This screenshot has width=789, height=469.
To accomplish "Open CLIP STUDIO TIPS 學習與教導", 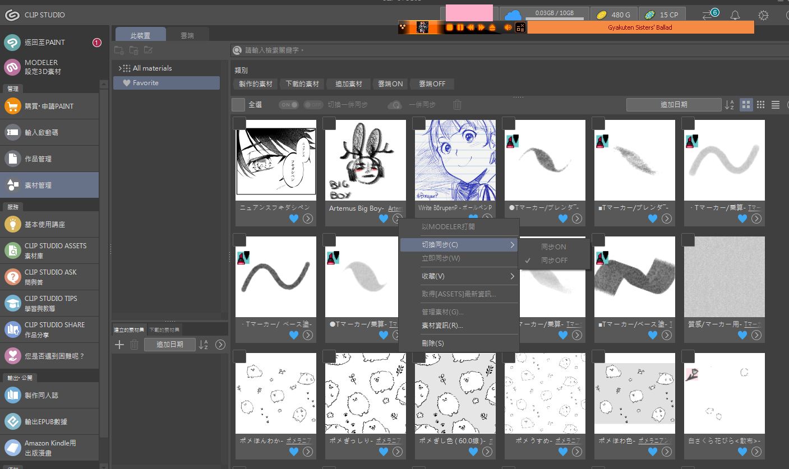I will [x=49, y=303].
